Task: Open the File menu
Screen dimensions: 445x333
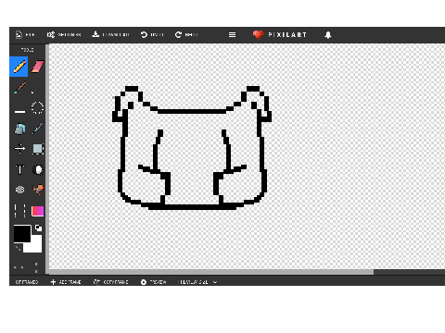Action: [x=25, y=35]
